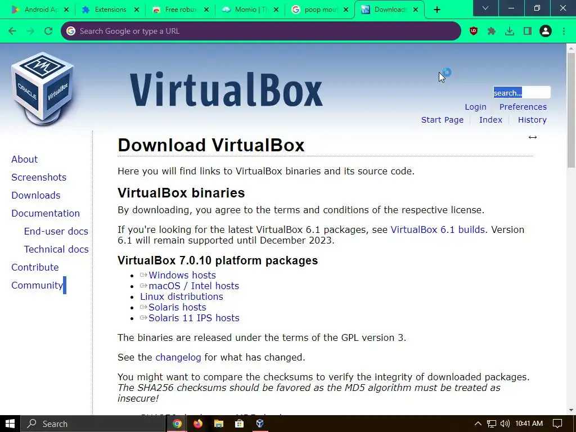Open the Chrome profile avatar
This screenshot has height=432, width=576.
pos(546,31)
